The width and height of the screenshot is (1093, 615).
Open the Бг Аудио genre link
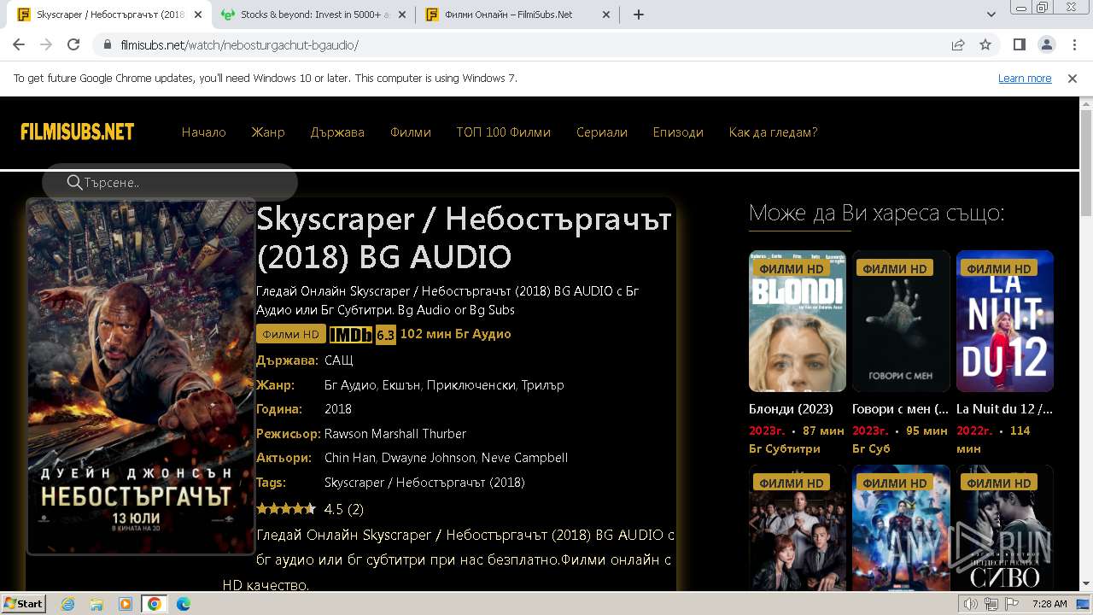(x=350, y=384)
